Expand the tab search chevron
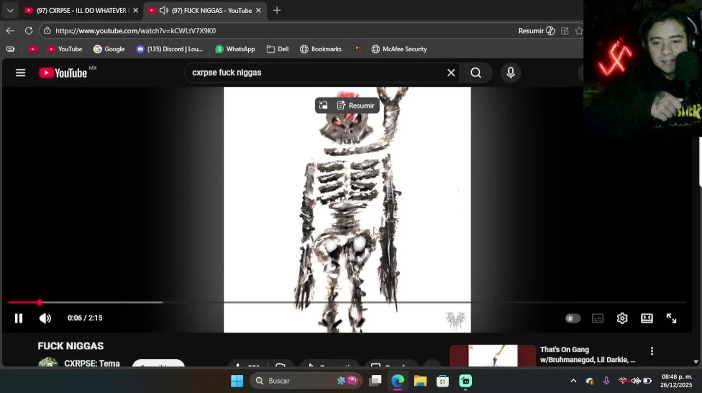This screenshot has height=393, width=702. 10,10
